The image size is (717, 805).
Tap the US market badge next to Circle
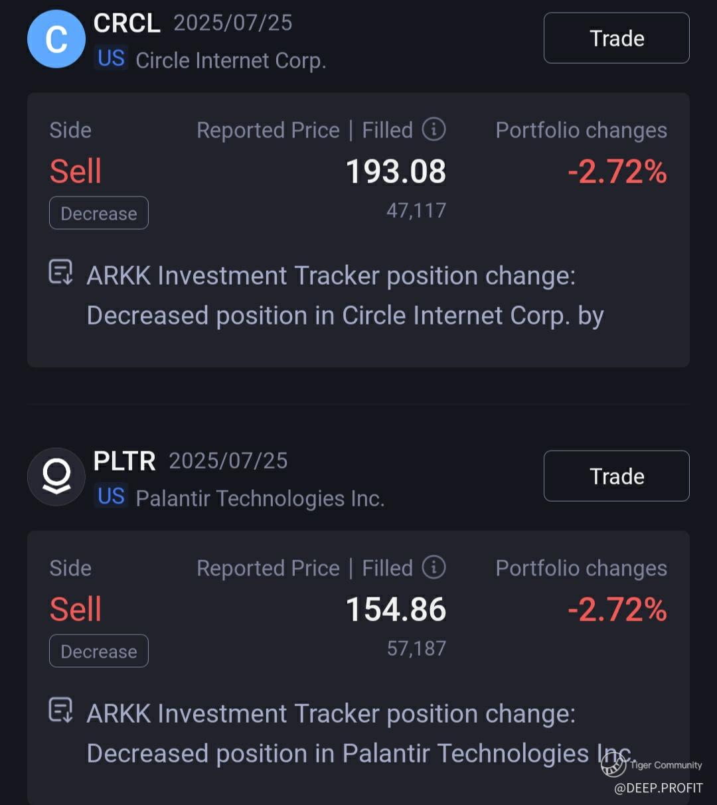coord(111,58)
